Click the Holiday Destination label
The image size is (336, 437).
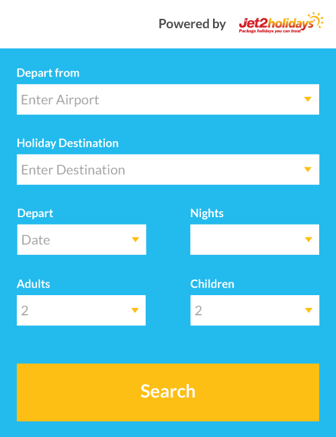point(68,143)
